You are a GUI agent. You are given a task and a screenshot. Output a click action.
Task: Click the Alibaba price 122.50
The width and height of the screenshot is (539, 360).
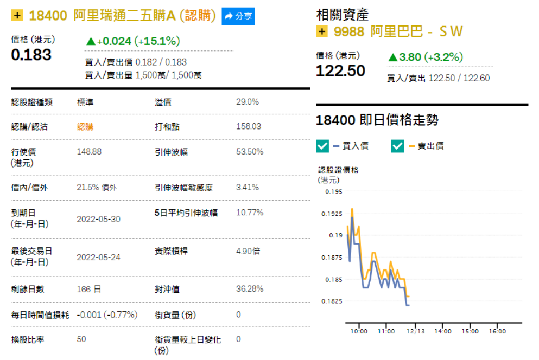click(340, 71)
